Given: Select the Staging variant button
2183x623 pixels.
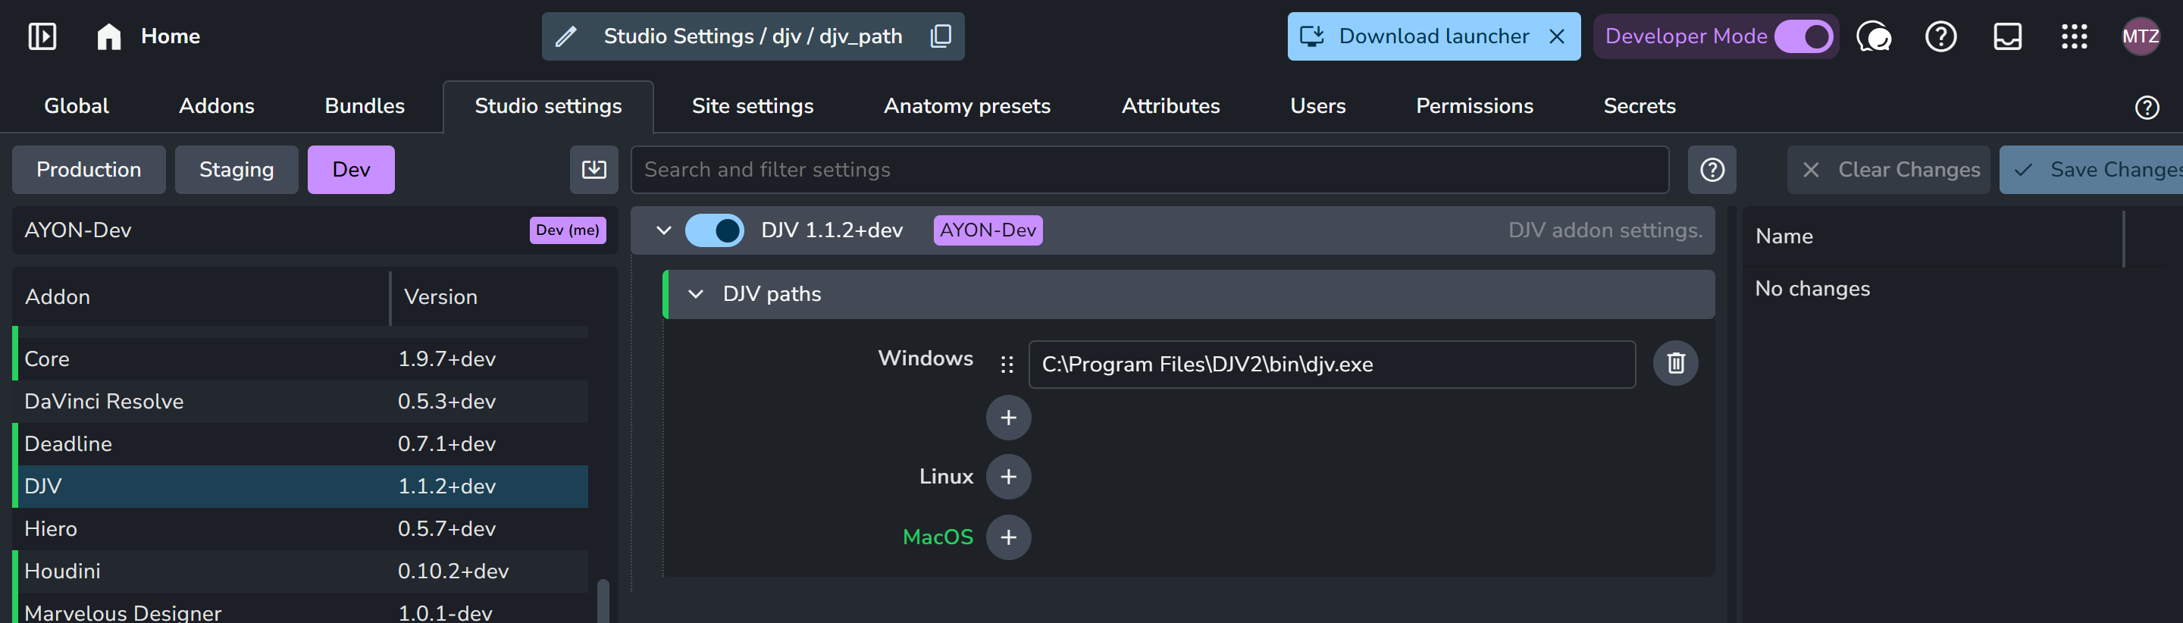Looking at the screenshot, I should (236, 170).
